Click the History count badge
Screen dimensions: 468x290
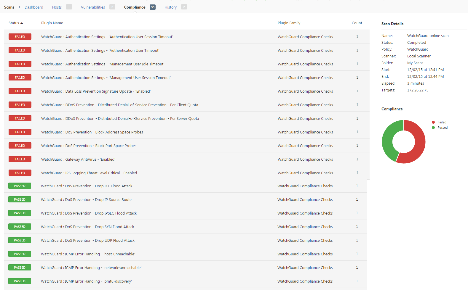point(184,7)
